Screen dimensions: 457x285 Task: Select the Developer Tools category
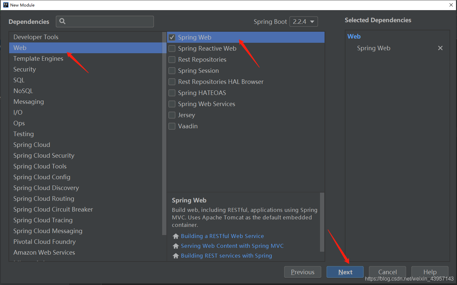click(85, 37)
